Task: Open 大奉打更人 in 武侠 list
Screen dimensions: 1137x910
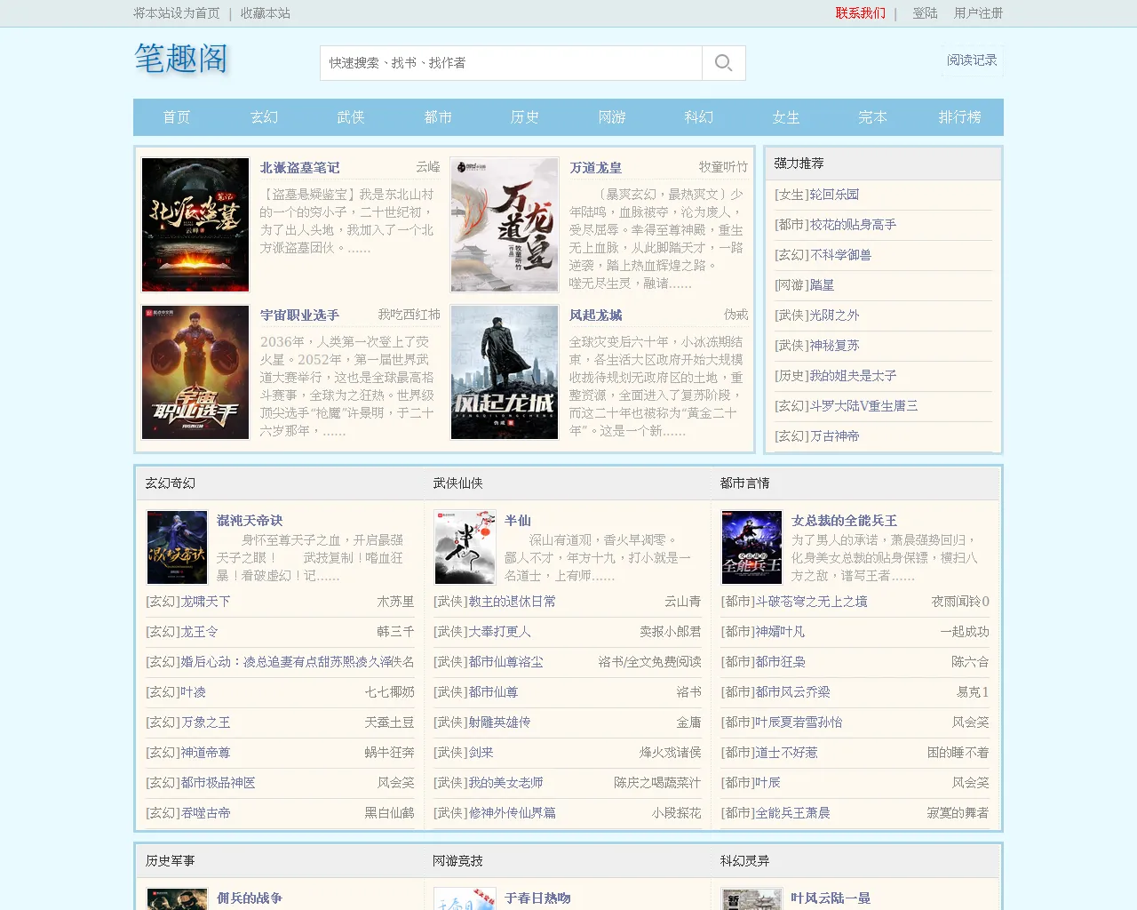Action: (x=499, y=632)
